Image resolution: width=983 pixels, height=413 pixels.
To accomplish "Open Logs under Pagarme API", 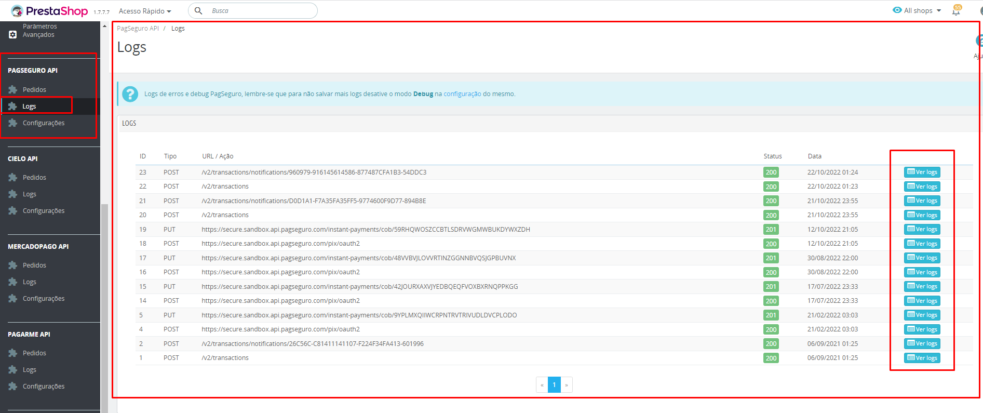I will [30, 369].
